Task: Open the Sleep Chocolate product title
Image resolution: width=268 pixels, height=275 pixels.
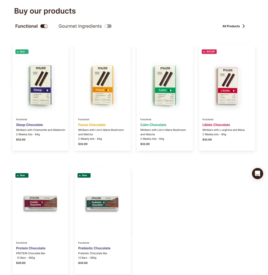Action: click(x=29, y=125)
